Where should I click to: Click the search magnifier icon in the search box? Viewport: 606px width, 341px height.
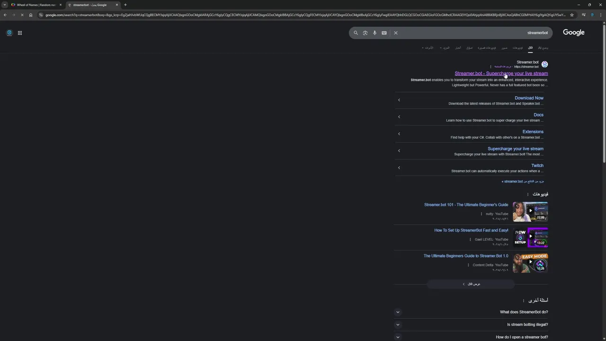(x=356, y=33)
